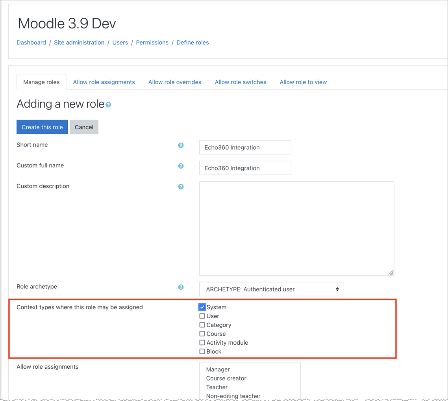Go to Site administration breadcrumb link

79,43
